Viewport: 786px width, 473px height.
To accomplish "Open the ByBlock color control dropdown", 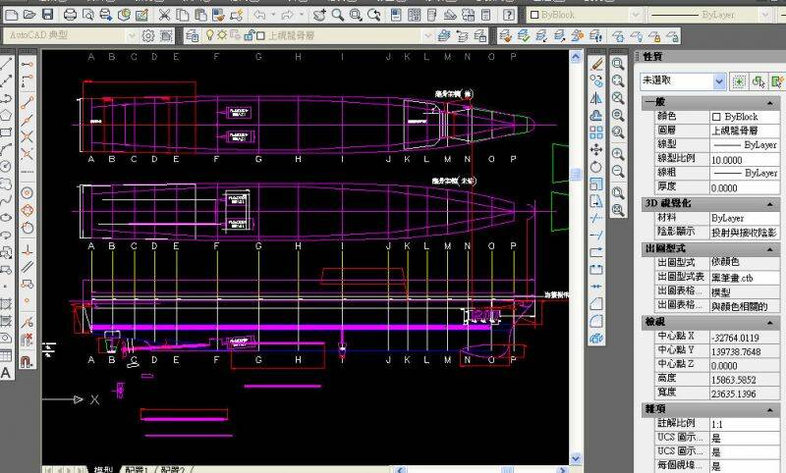I will [x=587, y=16].
